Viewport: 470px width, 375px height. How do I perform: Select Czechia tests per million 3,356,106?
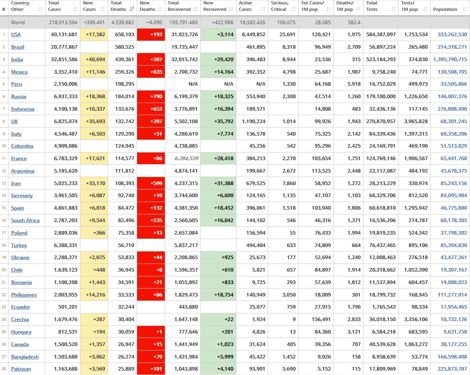[x=416, y=319]
